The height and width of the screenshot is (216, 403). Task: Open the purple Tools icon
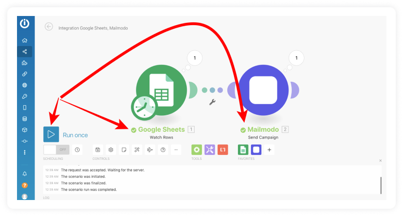pyautogui.click(x=210, y=150)
